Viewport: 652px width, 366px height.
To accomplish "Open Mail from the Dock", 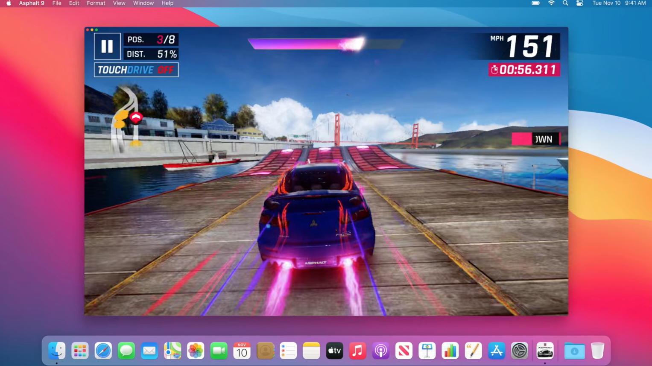I will [x=149, y=351].
